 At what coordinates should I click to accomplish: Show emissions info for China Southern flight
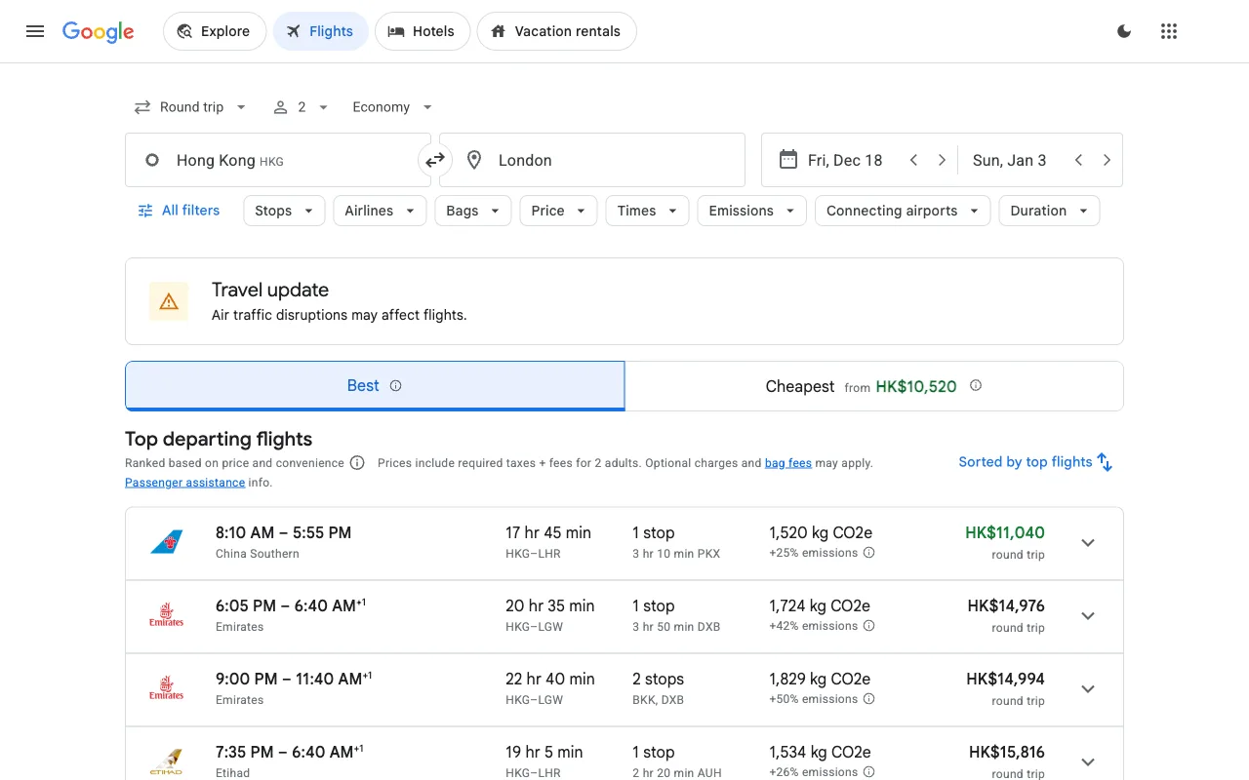pyautogui.click(x=868, y=553)
